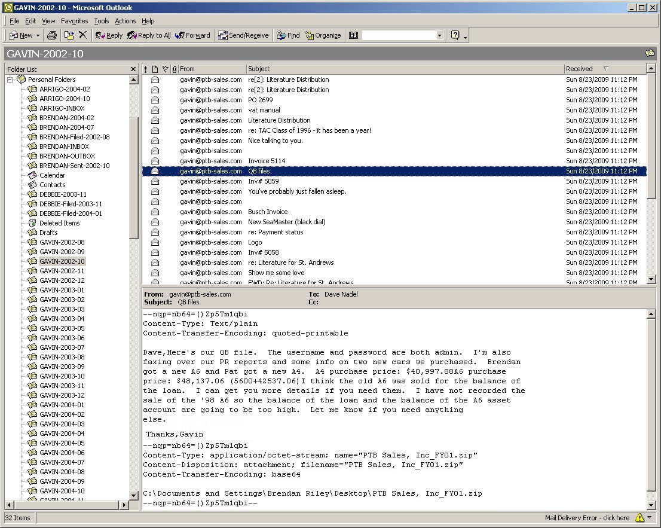
Task: Collapse the Personal Folders tree
Action: point(10,80)
